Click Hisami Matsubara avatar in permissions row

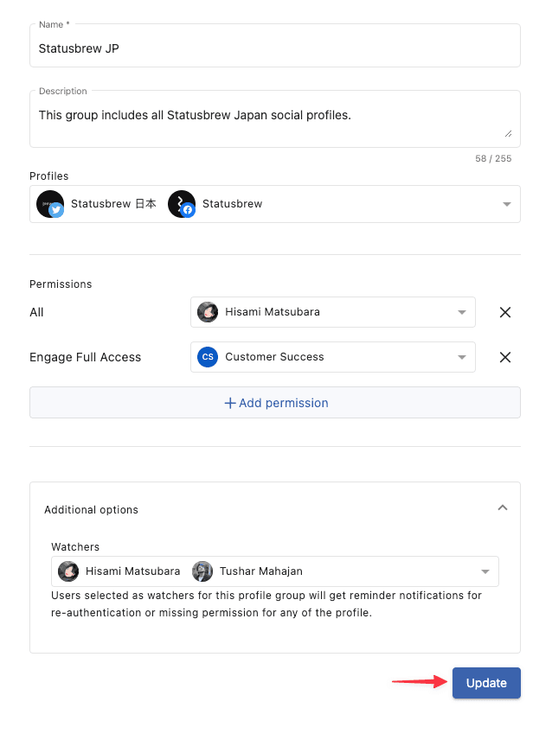[208, 312]
